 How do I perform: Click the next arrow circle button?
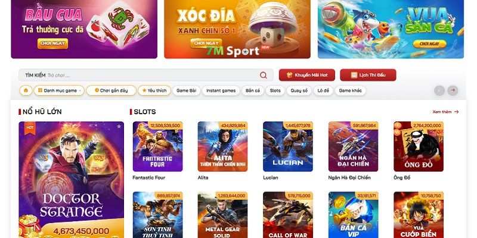pos(453,90)
